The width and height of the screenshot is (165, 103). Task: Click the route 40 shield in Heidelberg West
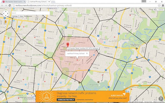click(66, 28)
